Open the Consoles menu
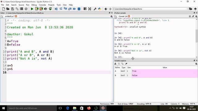The width and height of the screenshot is (198, 111). [42, 5]
